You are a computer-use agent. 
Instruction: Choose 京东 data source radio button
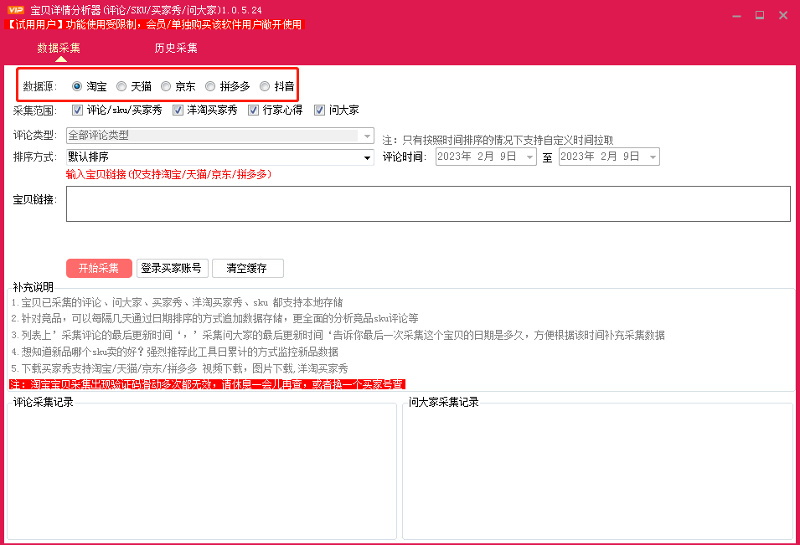[166, 86]
